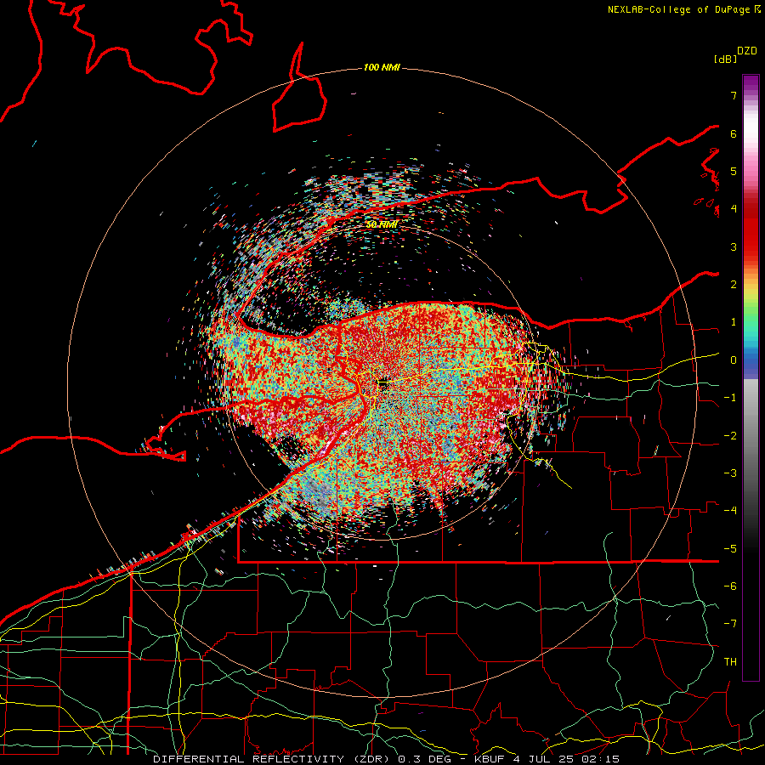Click the -4 tick label on color scale

730,511
